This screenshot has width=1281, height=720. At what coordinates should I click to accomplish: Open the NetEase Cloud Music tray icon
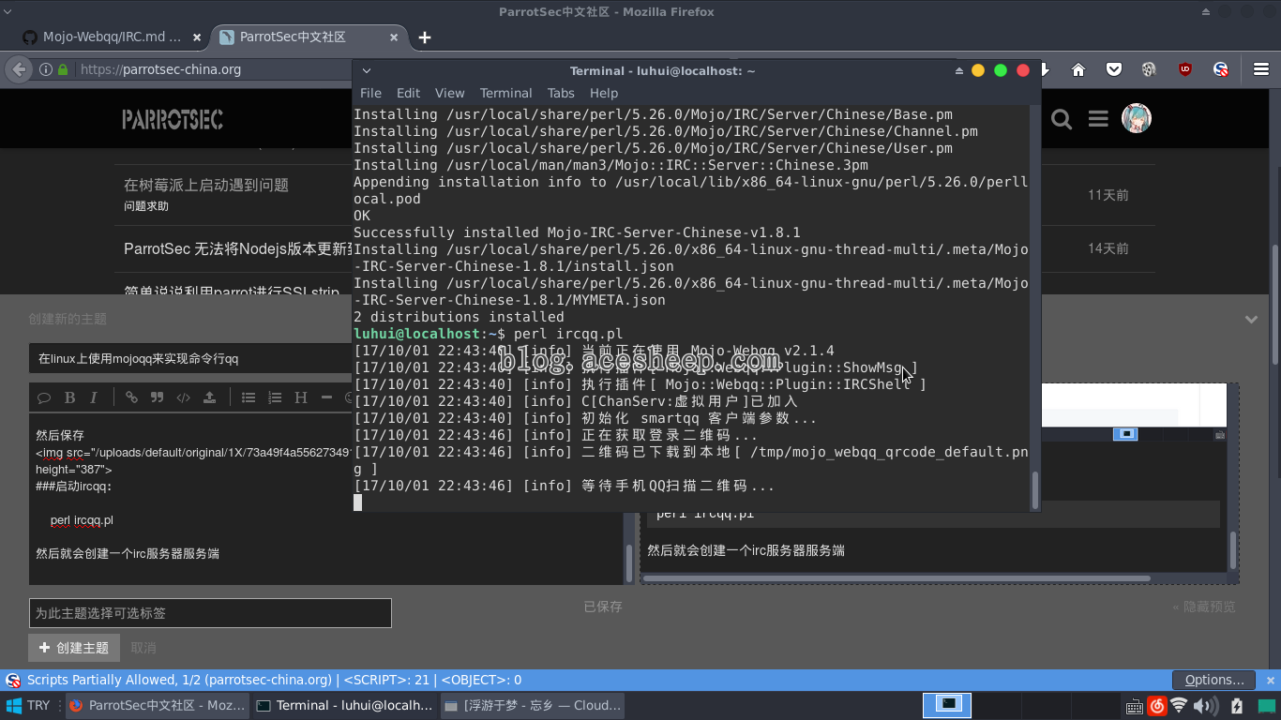pos(1156,706)
